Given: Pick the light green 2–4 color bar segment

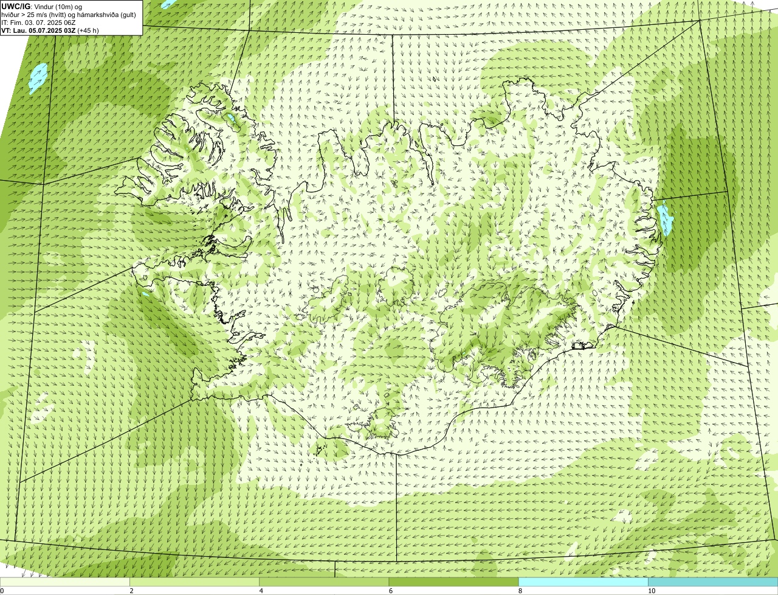Looking at the screenshot, I should pyautogui.click(x=194, y=582).
